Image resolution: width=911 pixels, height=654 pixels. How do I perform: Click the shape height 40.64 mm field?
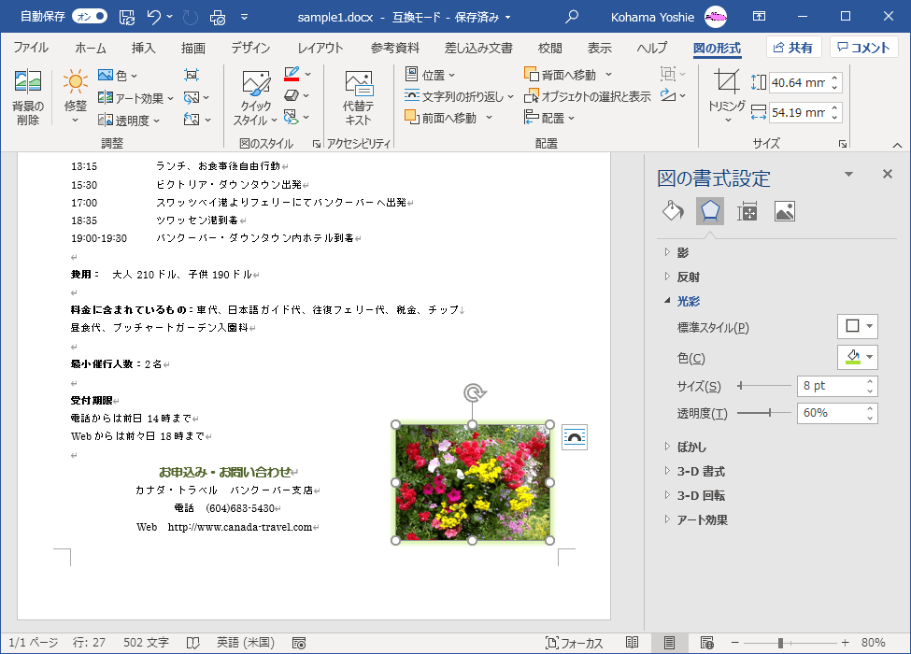click(800, 82)
